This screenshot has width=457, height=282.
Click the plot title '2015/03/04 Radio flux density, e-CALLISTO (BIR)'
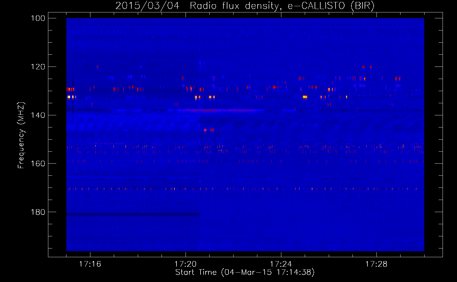(x=245, y=6)
